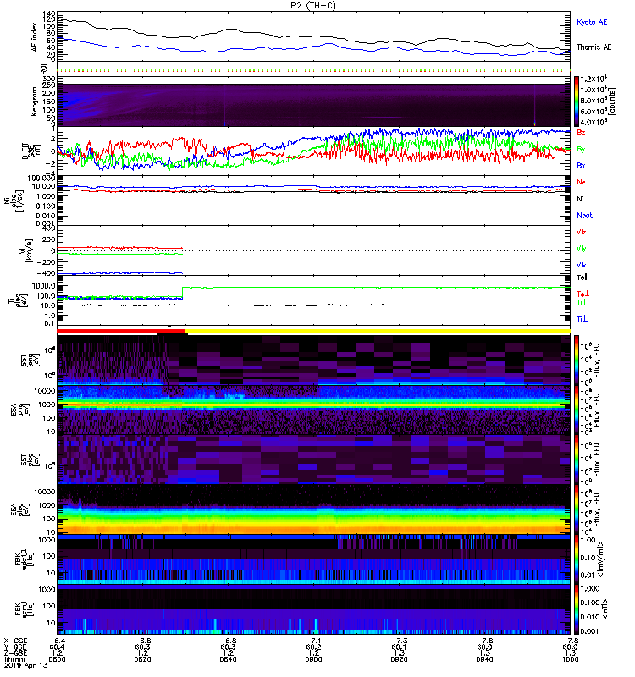Click the [counts] unit label beside the Keogram bar
The image size is (635, 677).
[613, 102]
